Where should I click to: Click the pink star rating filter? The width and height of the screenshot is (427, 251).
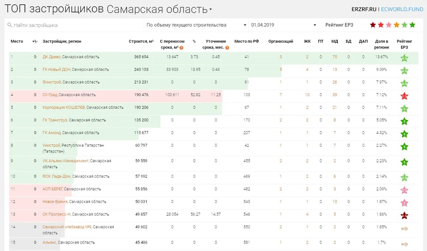(389, 25)
